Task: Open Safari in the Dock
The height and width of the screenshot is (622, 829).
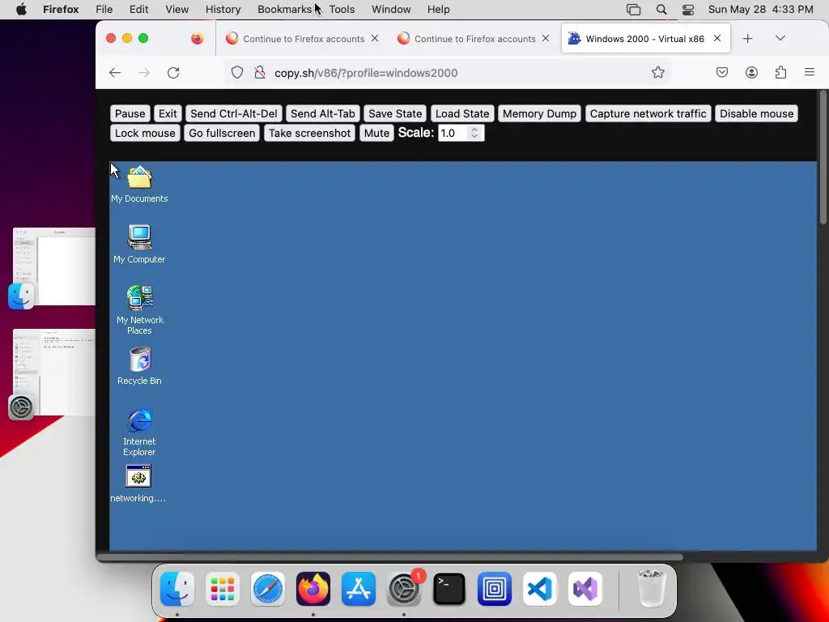Action: pos(268,589)
